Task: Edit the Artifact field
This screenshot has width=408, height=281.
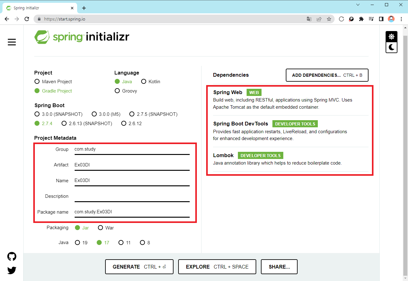Action: point(132,165)
